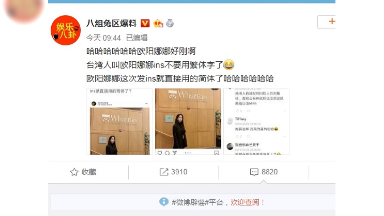Click the 娱乐八卦 red profile avatar
This screenshot has width=384, height=216.
65,30
